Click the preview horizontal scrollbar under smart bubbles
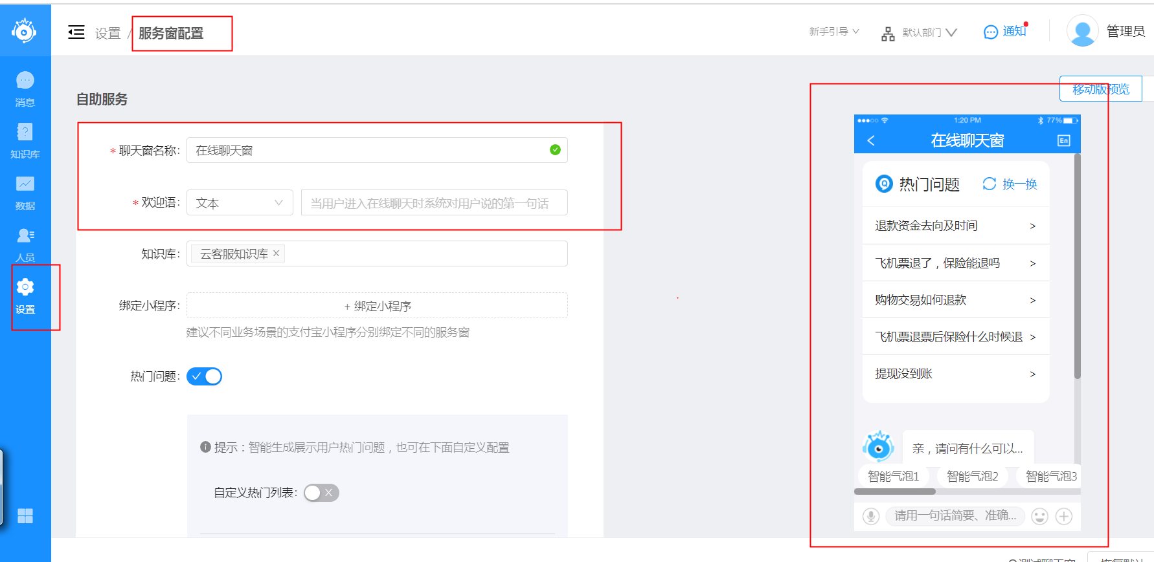The height and width of the screenshot is (562, 1154). [x=895, y=492]
